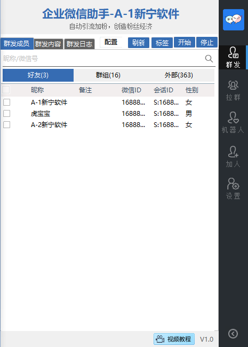Click the 企业微信助手-A-1新宁软件 title

[111, 14]
